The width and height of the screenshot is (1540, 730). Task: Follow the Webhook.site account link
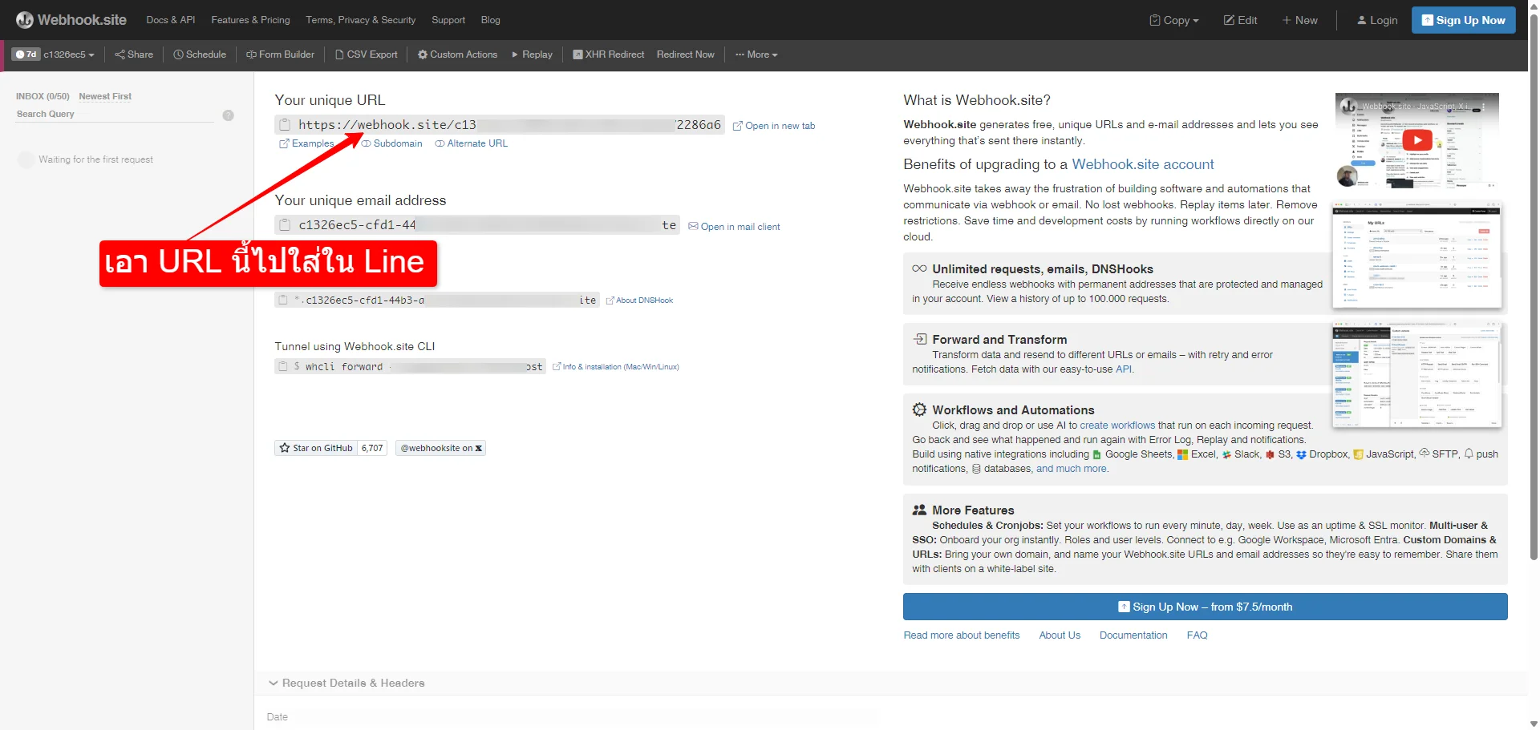(x=1143, y=164)
